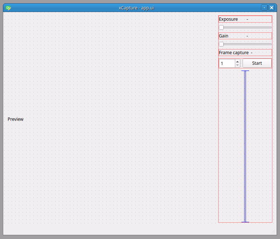Click the middle of the Exposure slider track

click(245, 27)
